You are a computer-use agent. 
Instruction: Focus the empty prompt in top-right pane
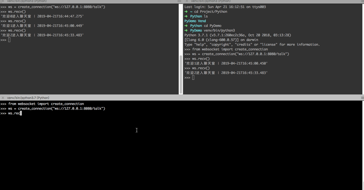point(193,78)
